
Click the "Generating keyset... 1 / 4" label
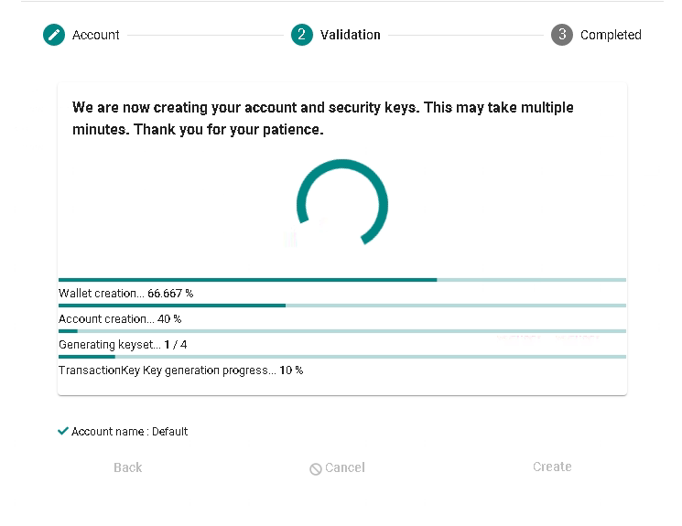pyautogui.click(x=123, y=345)
